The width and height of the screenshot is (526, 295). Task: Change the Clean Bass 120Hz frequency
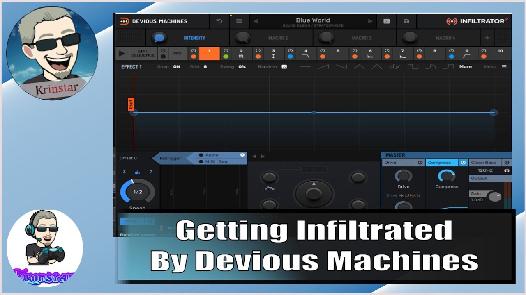point(485,170)
